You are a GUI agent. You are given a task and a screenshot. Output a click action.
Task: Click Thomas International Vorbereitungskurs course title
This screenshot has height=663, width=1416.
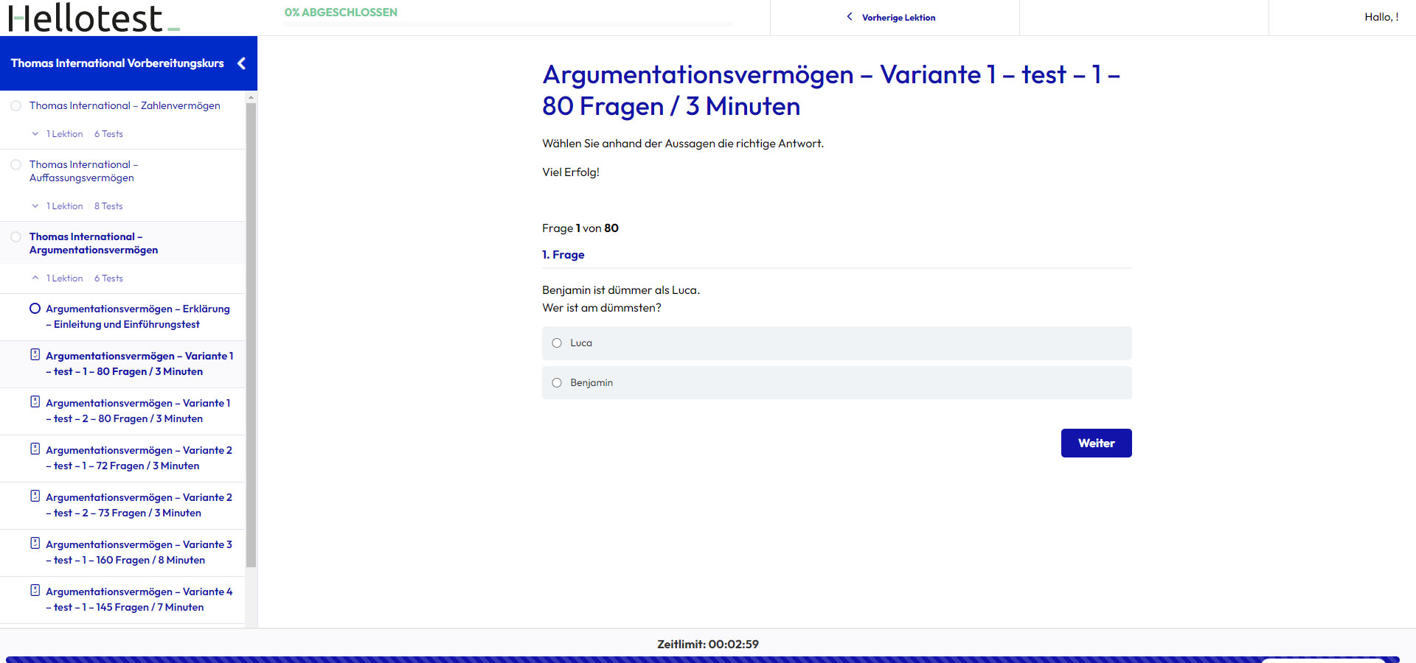pos(117,63)
